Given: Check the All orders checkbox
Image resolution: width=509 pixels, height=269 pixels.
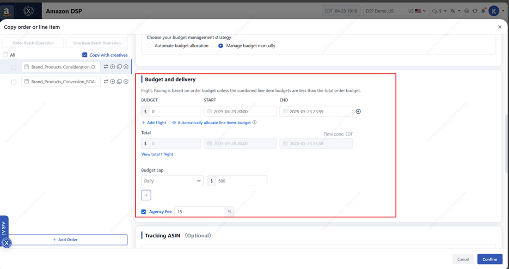Looking at the screenshot, I should 5,55.
